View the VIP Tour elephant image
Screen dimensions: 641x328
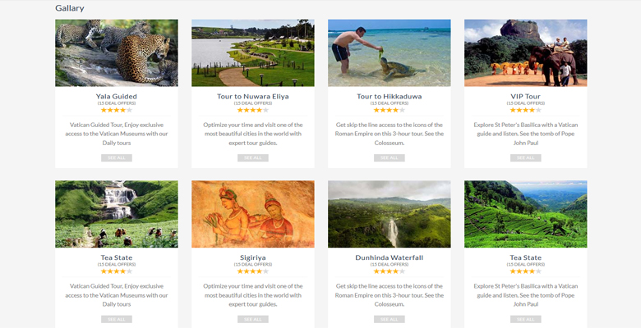pos(525,53)
